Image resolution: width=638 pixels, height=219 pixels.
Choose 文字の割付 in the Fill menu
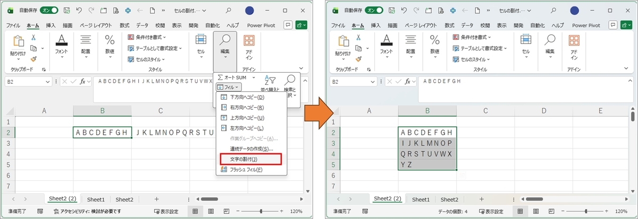pyautogui.click(x=250, y=159)
